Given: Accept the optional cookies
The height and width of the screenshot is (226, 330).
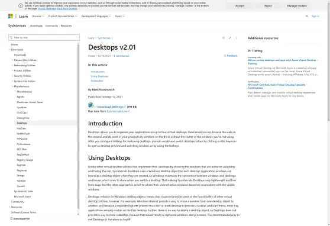Looking at the screenshot, I should pyautogui.click(x=240, y=6).
